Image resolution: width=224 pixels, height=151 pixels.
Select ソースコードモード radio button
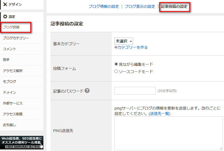[x=116, y=71]
